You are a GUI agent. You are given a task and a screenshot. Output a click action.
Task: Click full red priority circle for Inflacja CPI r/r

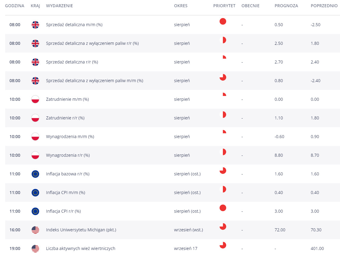pos(223,208)
